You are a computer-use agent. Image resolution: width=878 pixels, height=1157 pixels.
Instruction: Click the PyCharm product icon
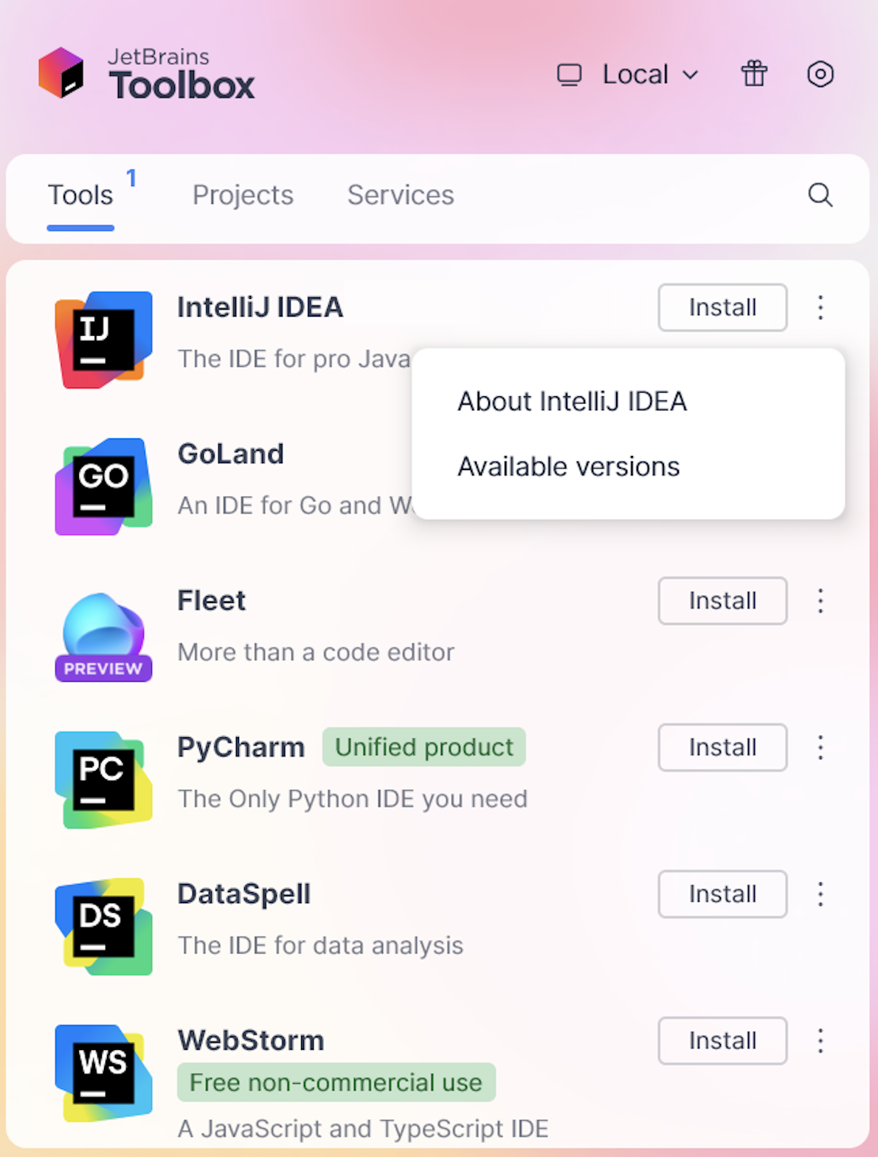(x=103, y=779)
